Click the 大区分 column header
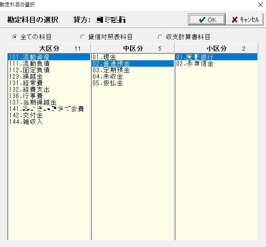Viewport: 266px width, 247px height. point(49,49)
